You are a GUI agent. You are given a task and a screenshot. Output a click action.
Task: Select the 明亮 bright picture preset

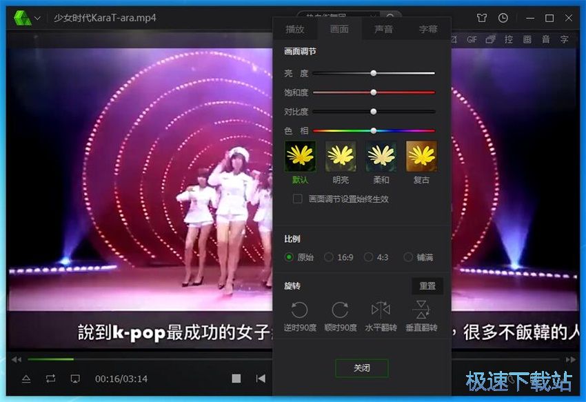[x=341, y=162]
